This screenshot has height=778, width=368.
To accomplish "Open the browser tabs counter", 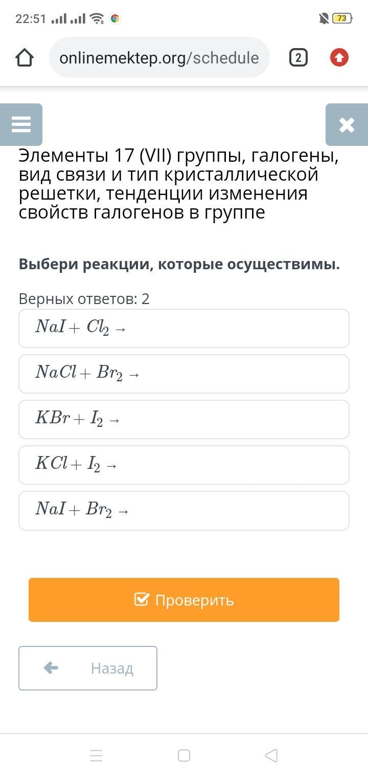I will [298, 58].
